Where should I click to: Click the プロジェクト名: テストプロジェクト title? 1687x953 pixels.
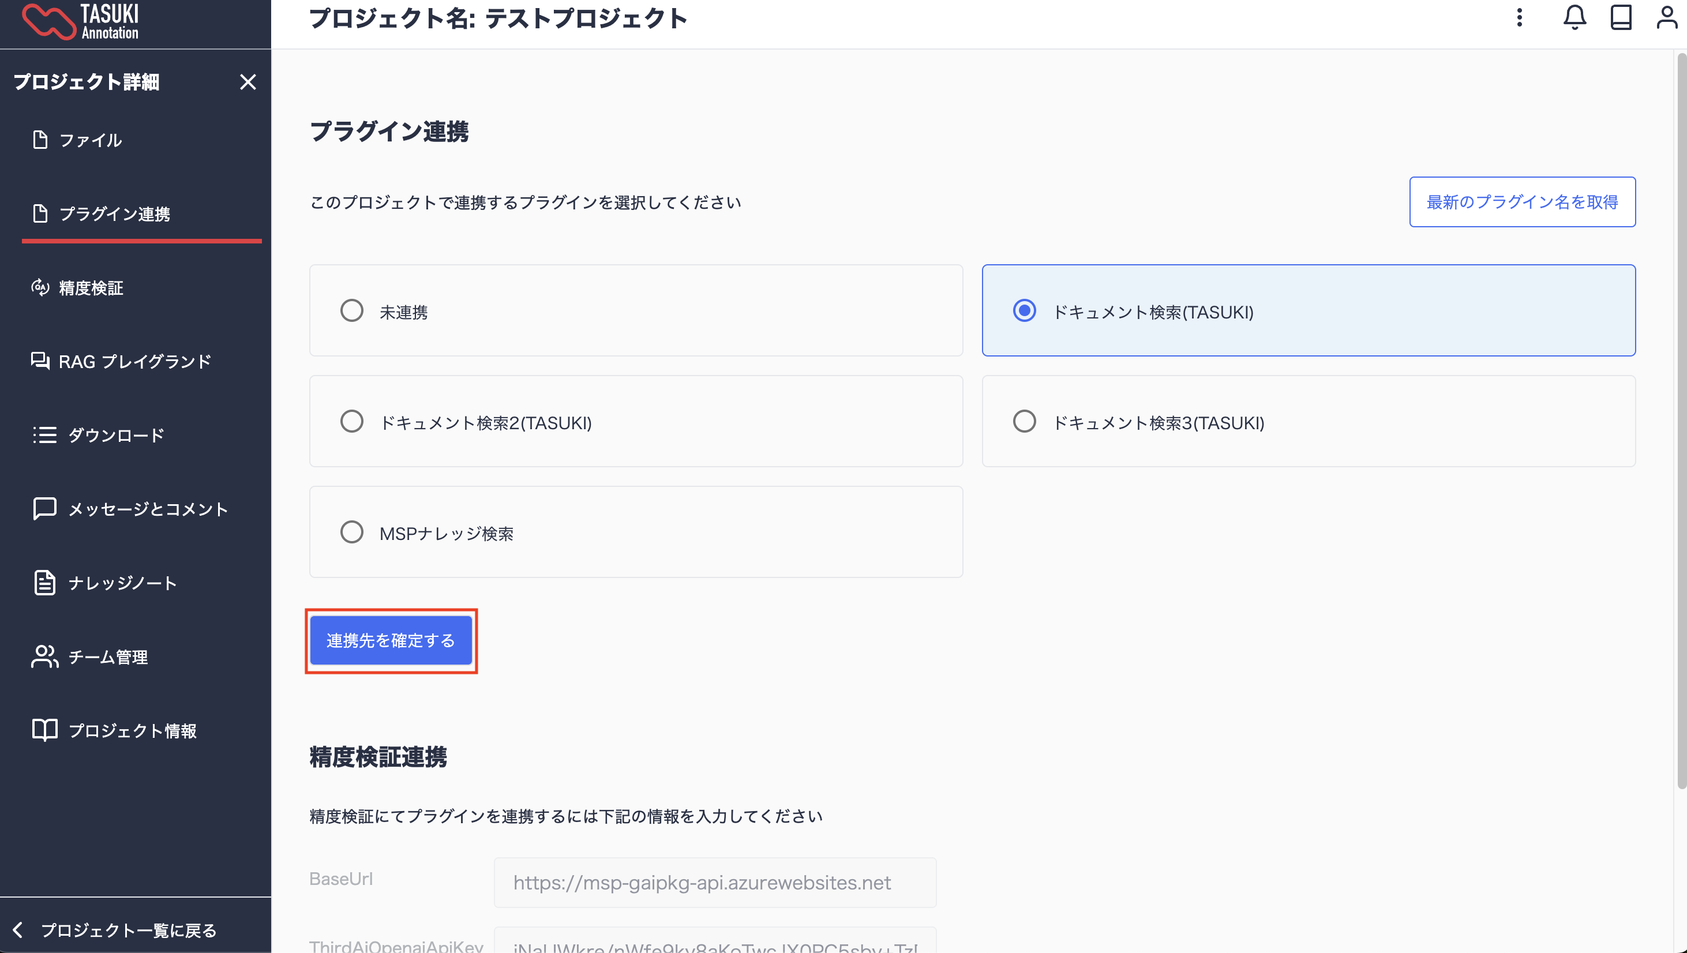tap(498, 18)
